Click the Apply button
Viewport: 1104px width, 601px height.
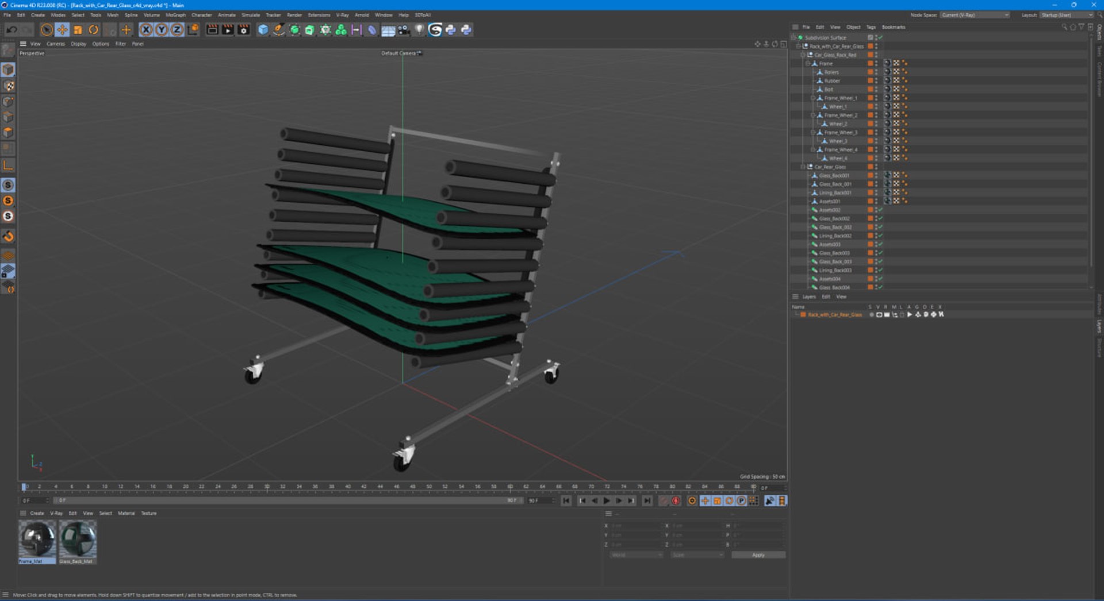(758, 555)
